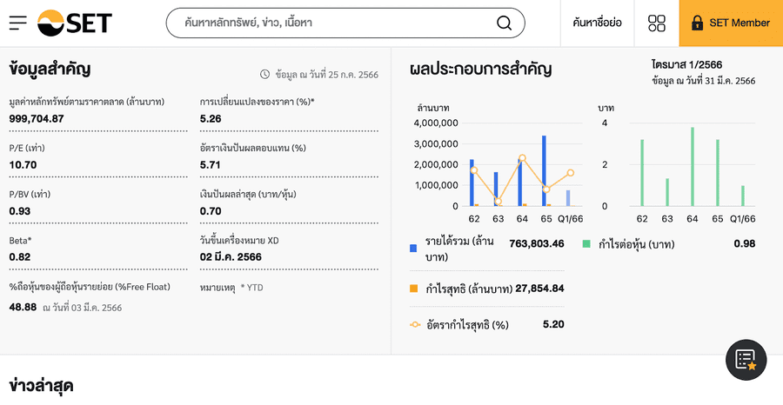The height and width of the screenshot is (405, 783).
Task: Toggle the รายได้รวม blue legend series
Action: click(x=413, y=248)
